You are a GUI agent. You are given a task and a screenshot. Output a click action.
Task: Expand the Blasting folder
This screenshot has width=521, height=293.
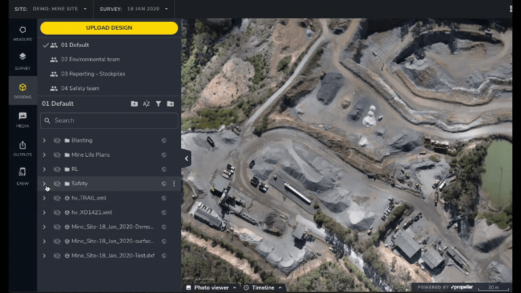click(44, 140)
